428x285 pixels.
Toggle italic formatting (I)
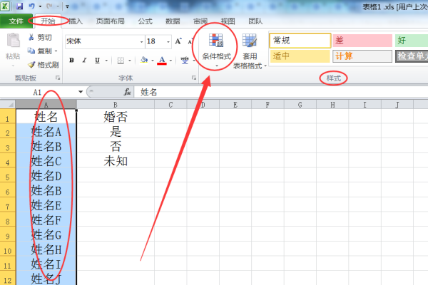(x=83, y=60)
